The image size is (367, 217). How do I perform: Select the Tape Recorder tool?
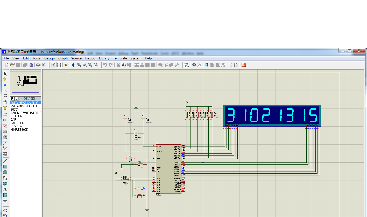tap(5, 131)
